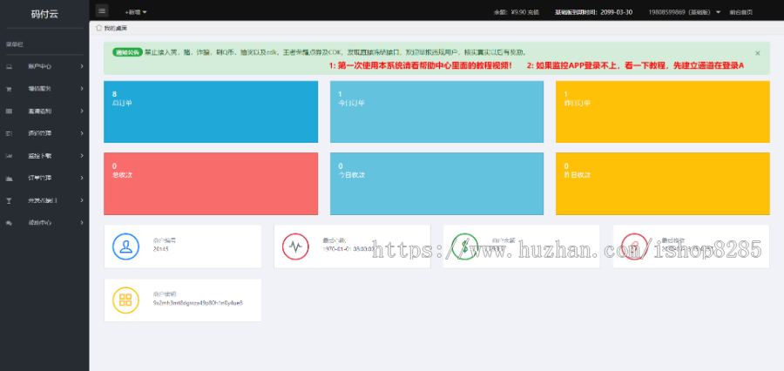The image size is (784, 371).
Task: Open the blue 总订单 card
Action: (x=211, y=111)
